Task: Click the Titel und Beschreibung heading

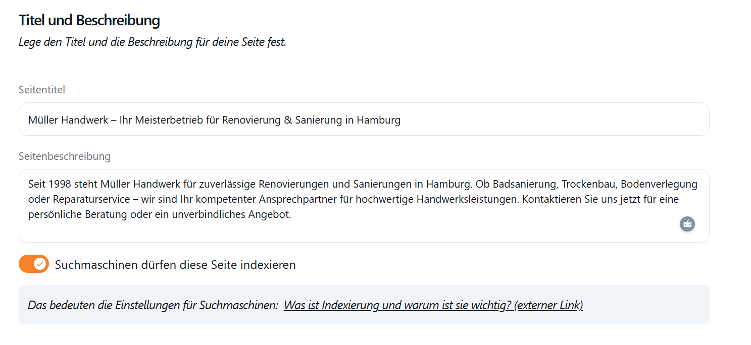Action: (89, 20)
